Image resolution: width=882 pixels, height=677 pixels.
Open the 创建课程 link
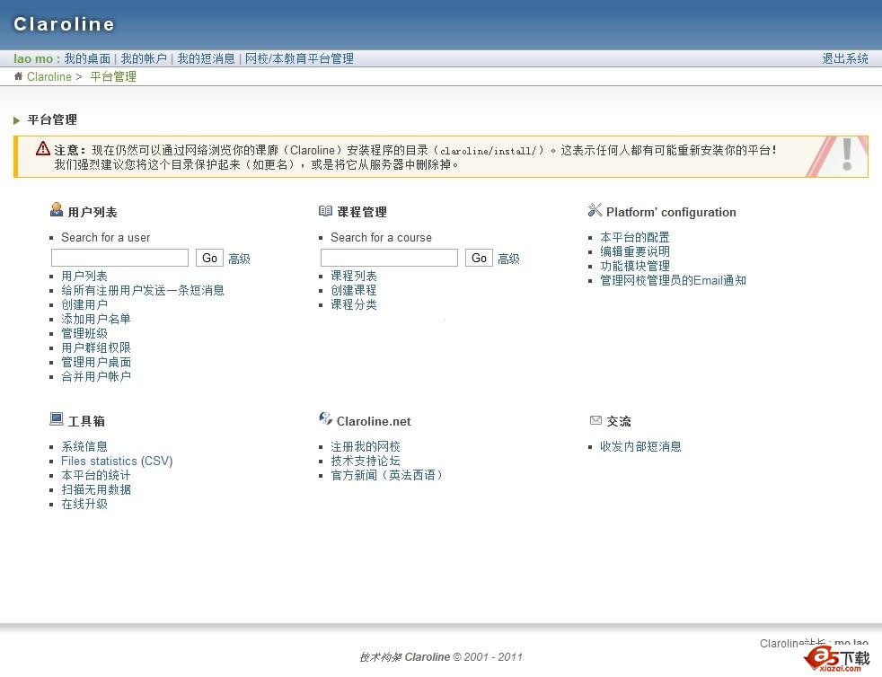(x=353, y=290)
